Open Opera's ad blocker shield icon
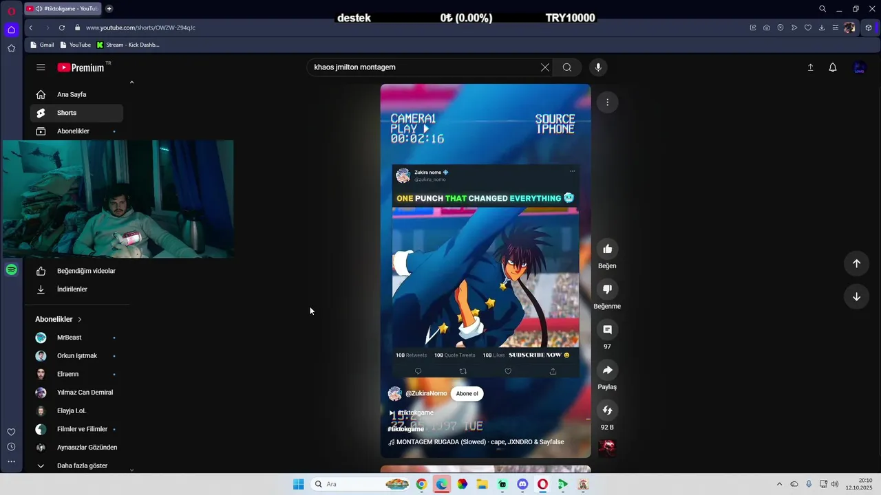881x495 pixels. [x=781, y=27]
